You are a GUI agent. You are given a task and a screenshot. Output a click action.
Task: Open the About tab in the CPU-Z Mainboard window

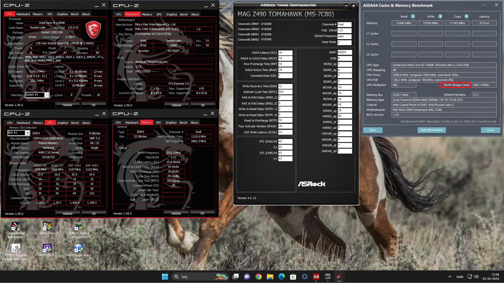tap(195, 14)
